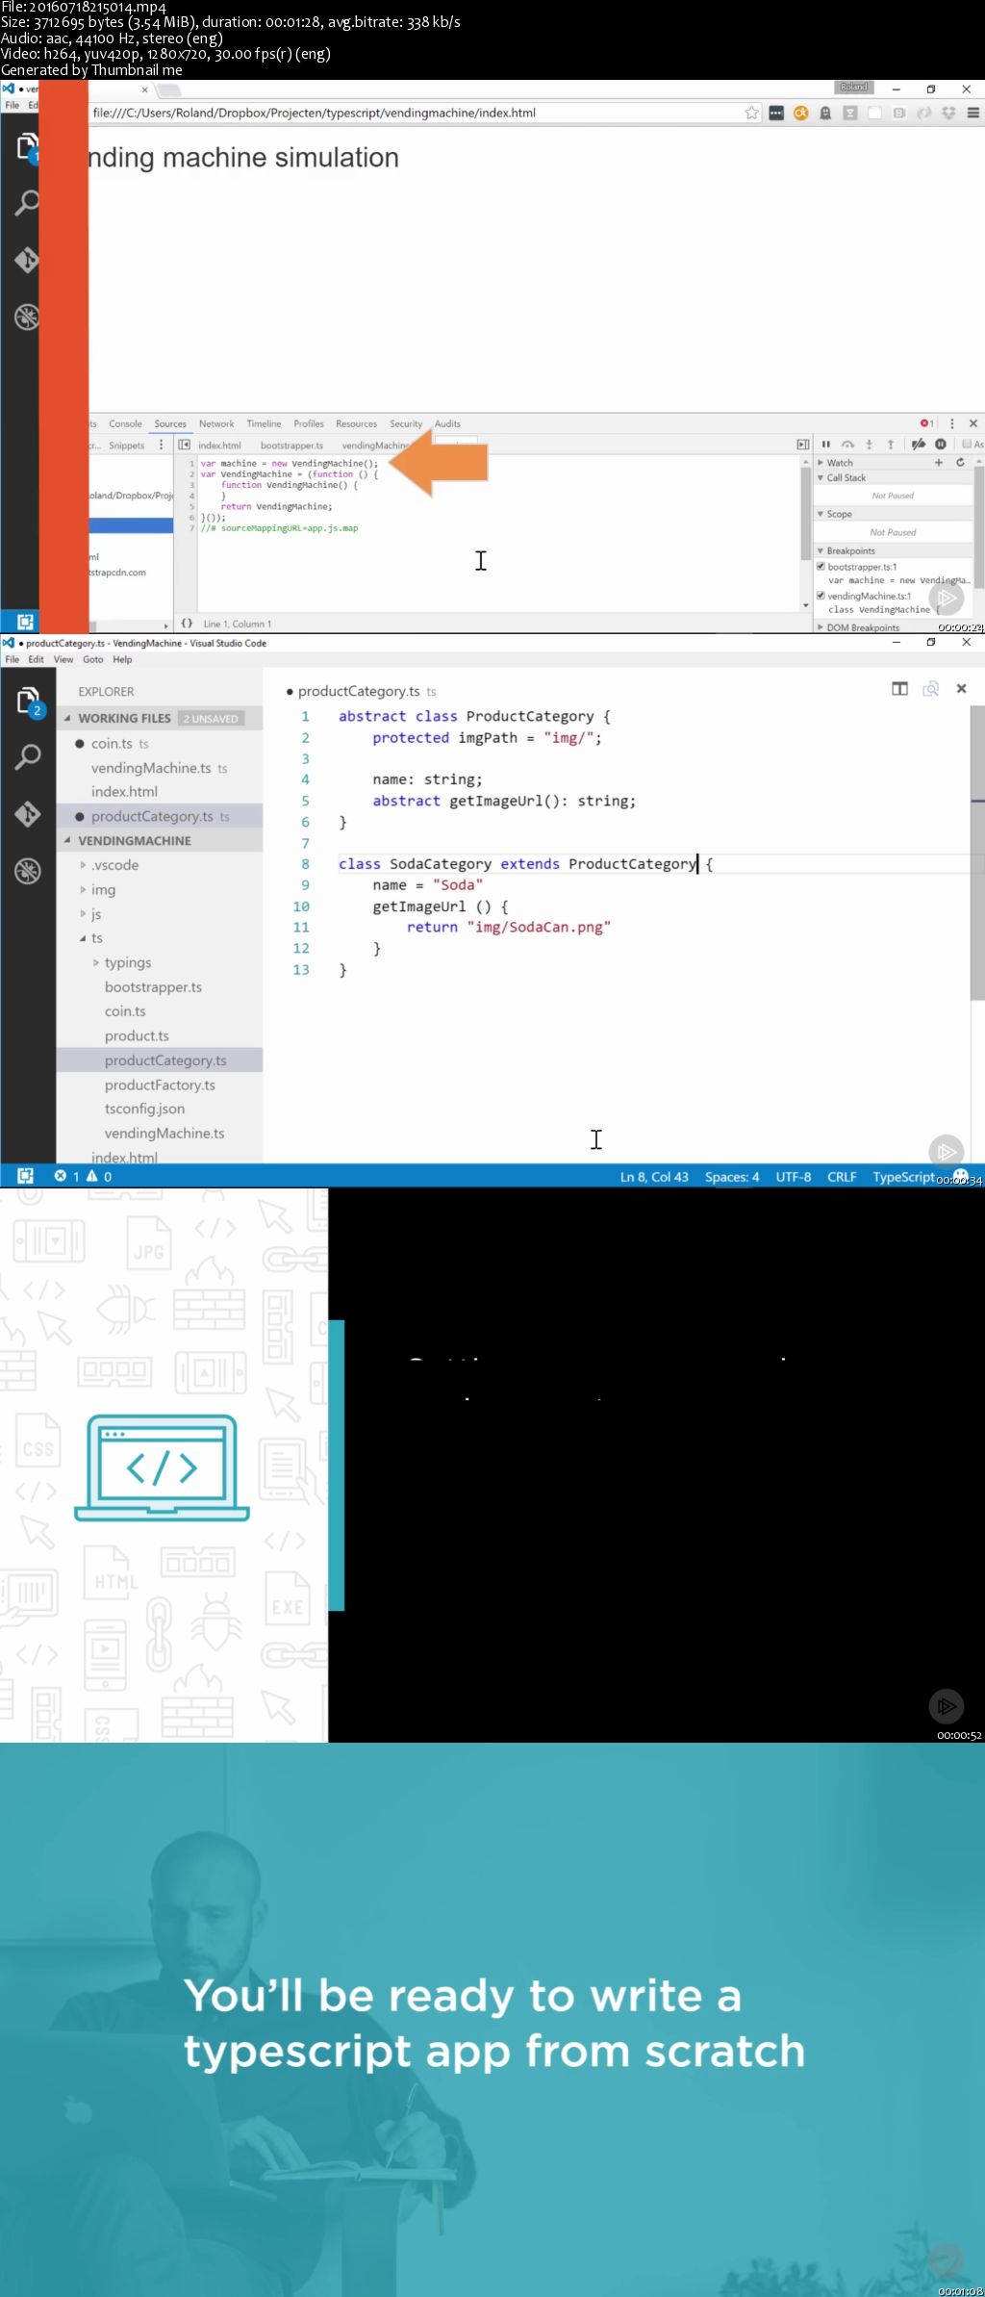Viewport: 985px width, 2297px height.
Task: Click the CRLF line ending status item
Action: click(x=842, y=1177)
